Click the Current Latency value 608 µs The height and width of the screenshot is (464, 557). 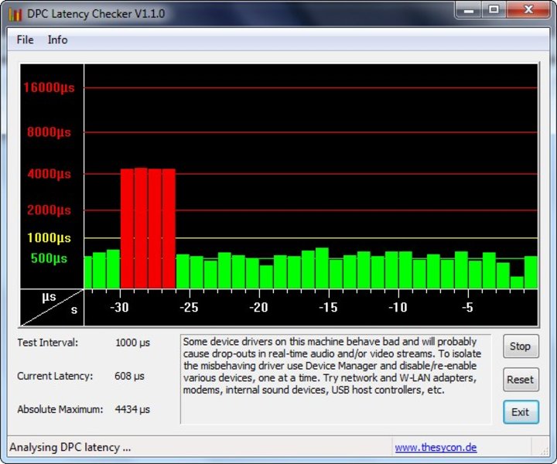129,376
